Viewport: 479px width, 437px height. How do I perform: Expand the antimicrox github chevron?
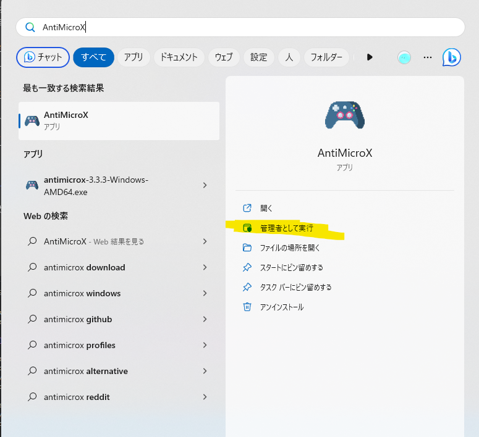pyautogui.click(x=205, y=319)
